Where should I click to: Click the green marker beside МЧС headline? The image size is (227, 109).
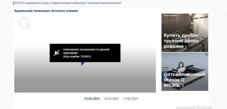(14, 3)
